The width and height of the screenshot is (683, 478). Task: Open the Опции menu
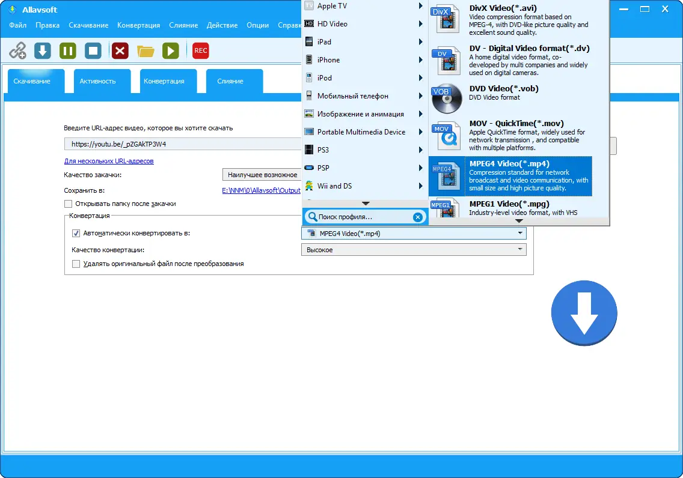(x=257, y=25)
